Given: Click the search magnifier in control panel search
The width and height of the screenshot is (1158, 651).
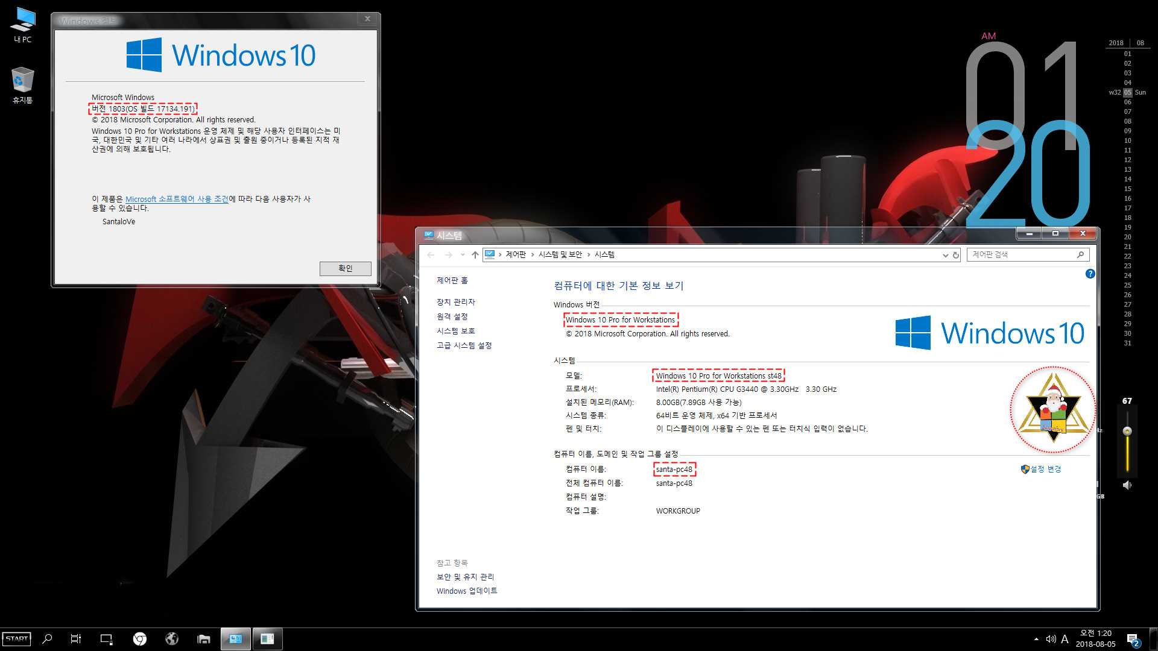Looking at the screenshot, I should [x=1080, y=255].
